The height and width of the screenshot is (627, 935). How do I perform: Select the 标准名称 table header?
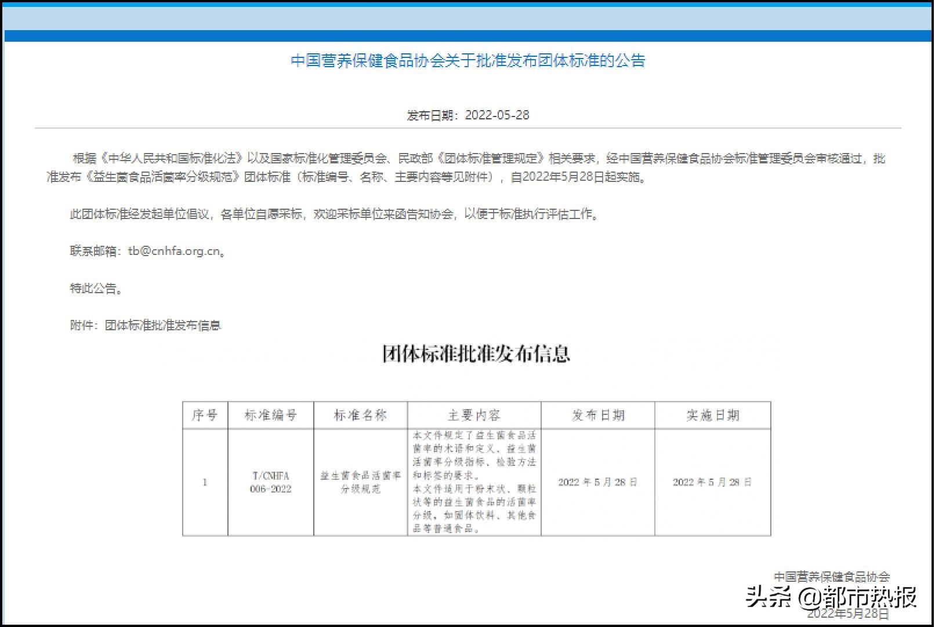[361, 414]
